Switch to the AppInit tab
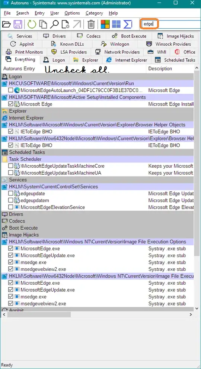The width and height of the screenshot is (201, 369). 22,44
